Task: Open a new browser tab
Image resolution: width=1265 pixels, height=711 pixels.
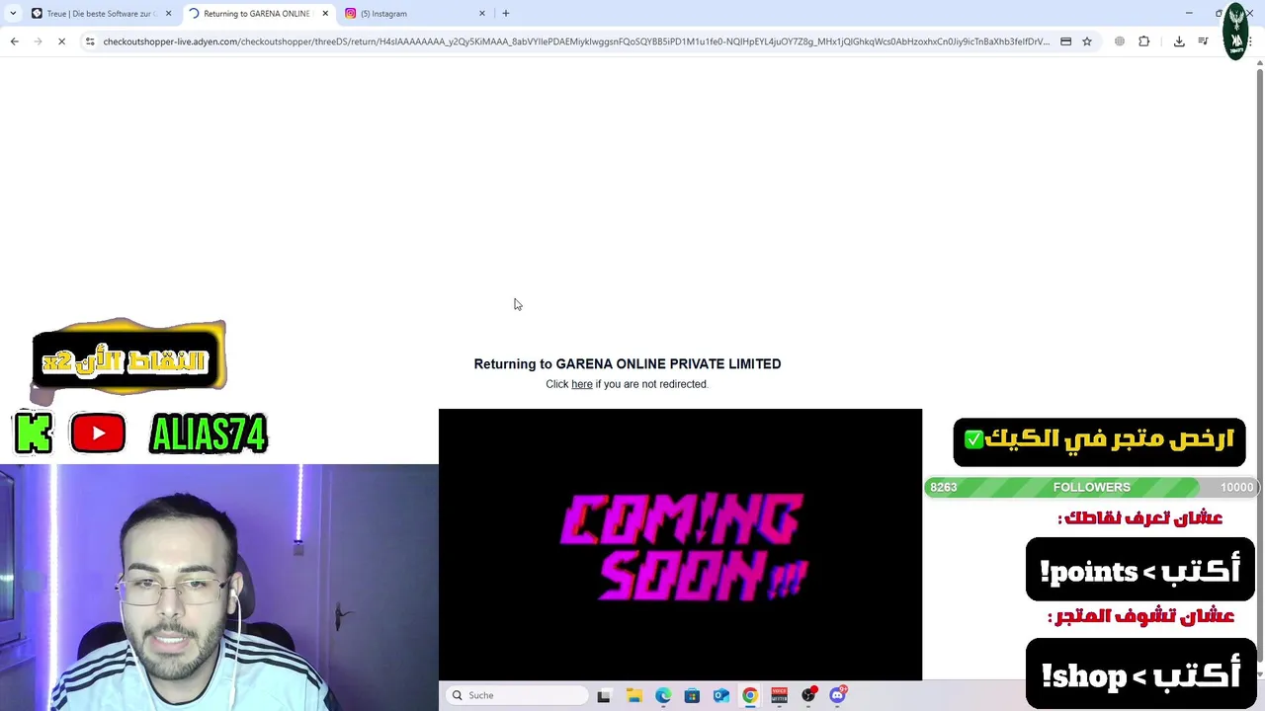Action: coord(506,14)
